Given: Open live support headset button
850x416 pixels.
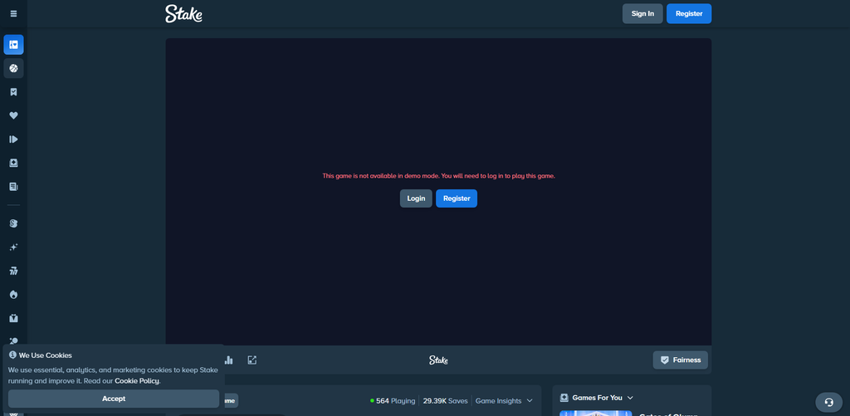Looking at the screenshot, I should coord(829,403).
